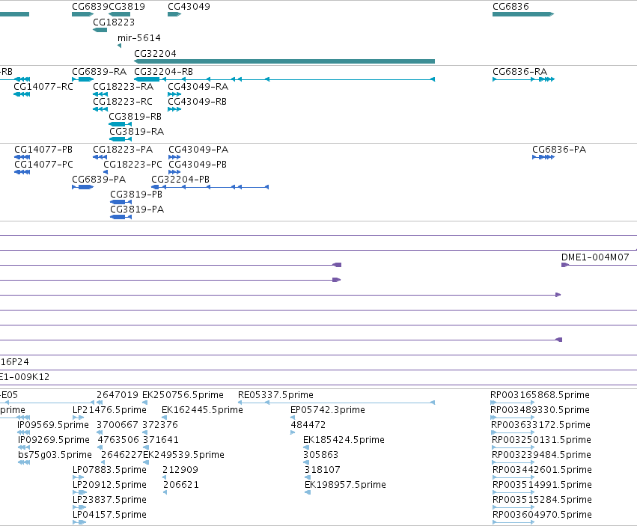Click protein CG18223-PA
The width and height of the screenshot is (637, 526).
tap(100, 157)
